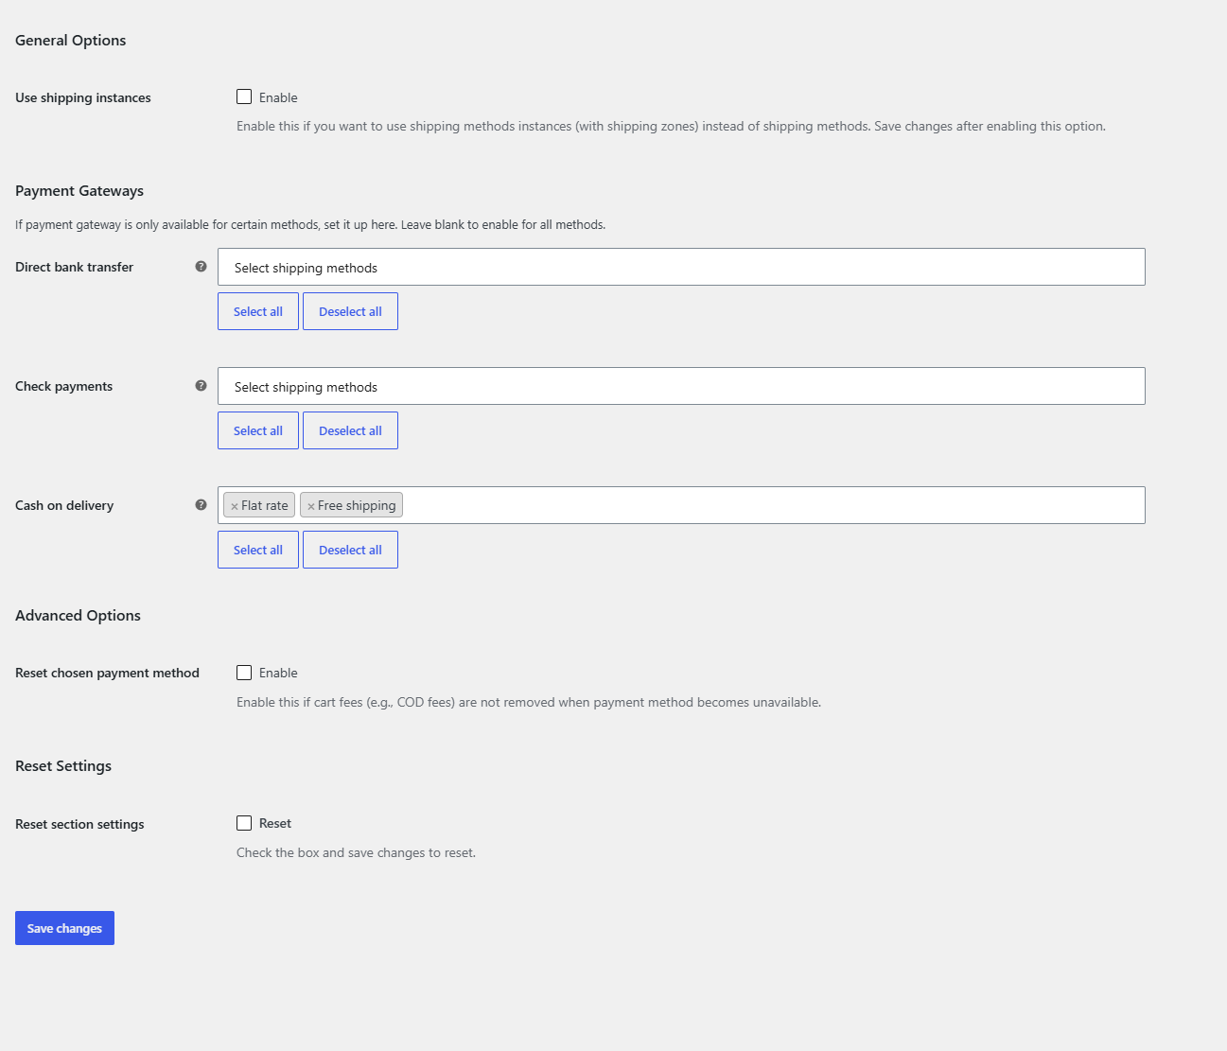The height and width of the screenshot is (1051, 1227).
Task: Click the Payment Gateways heading
Action: [x=79, y=190]
